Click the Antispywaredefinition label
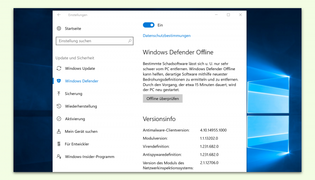This screenshot has width=315, height=180. pos(162,154)
